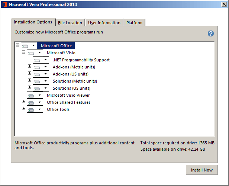Screen dimensions: 229x186
Task: Click the Install Now button
Action: 202,170
